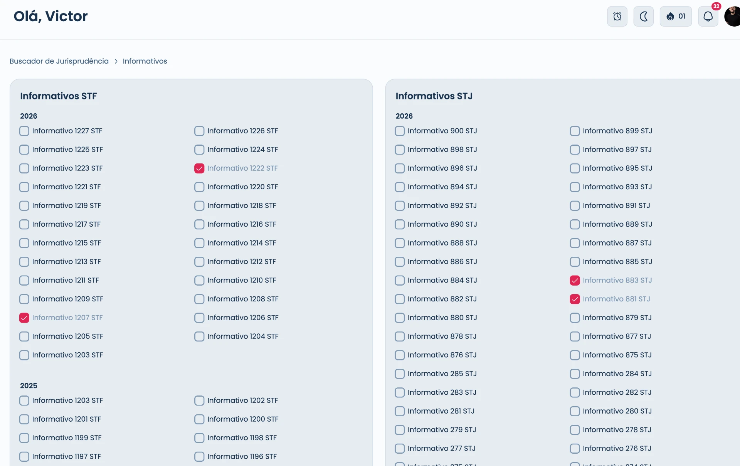Select the Informativo 897 STJ label
The width and height of the screenshot is (740, 466).
coord(617,150)
